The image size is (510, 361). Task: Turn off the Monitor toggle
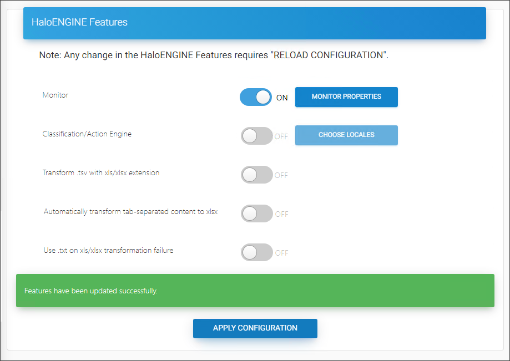pyautogui.click(x=256, y=96)
